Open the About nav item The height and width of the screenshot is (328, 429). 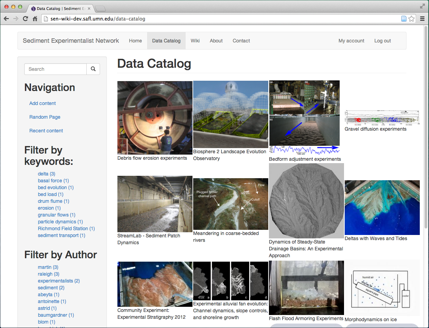[x=216, y=41]
